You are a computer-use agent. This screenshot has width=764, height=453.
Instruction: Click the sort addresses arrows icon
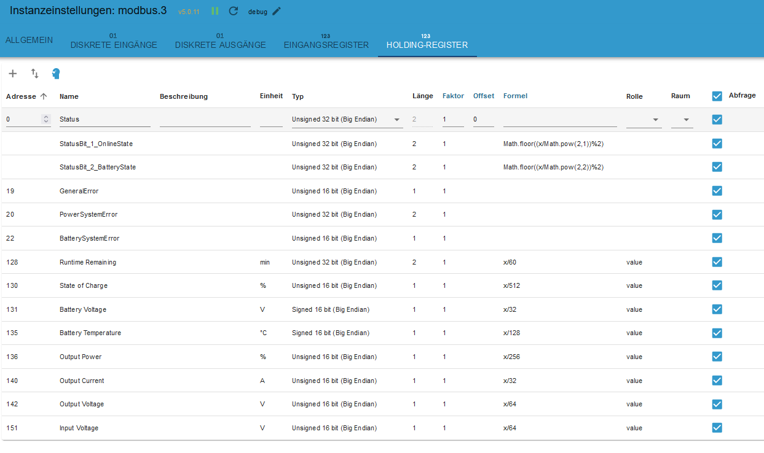pyautogui.click(x=35, y=74)
